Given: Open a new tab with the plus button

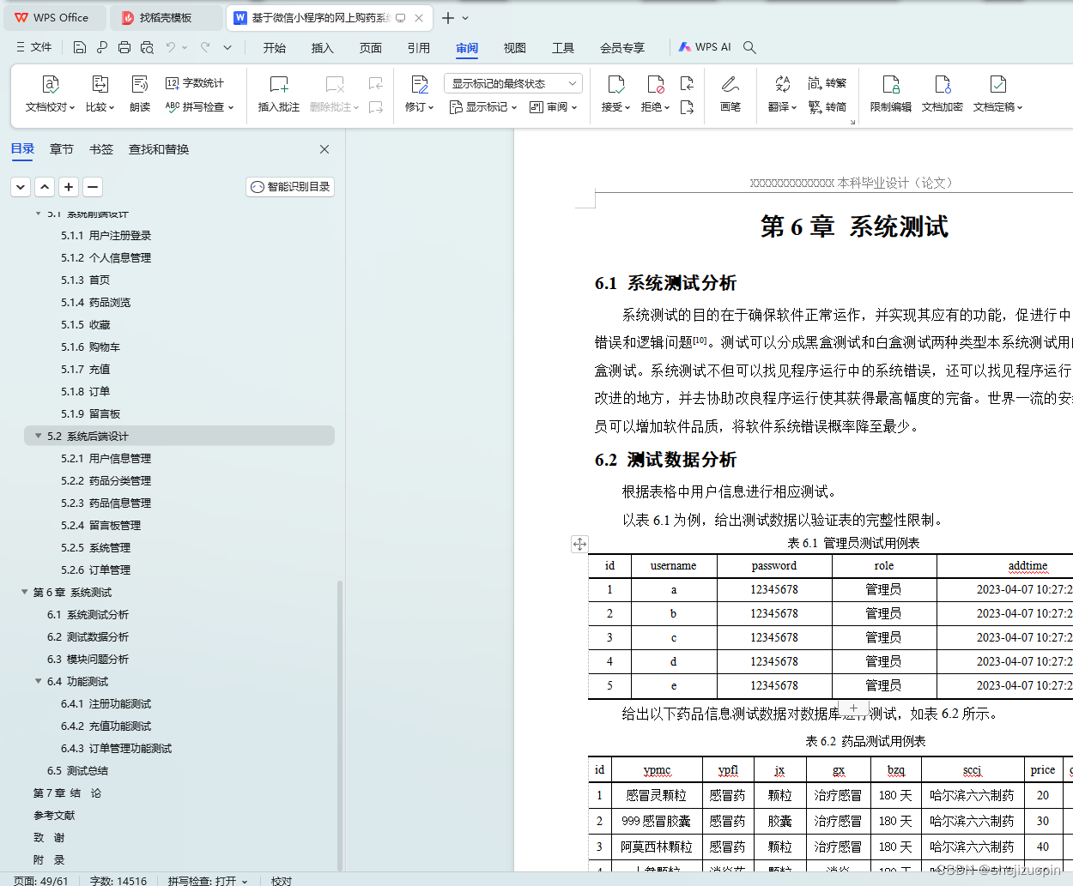Looking at the screenshot, I should pyautogui.click(x=448, y=18).
